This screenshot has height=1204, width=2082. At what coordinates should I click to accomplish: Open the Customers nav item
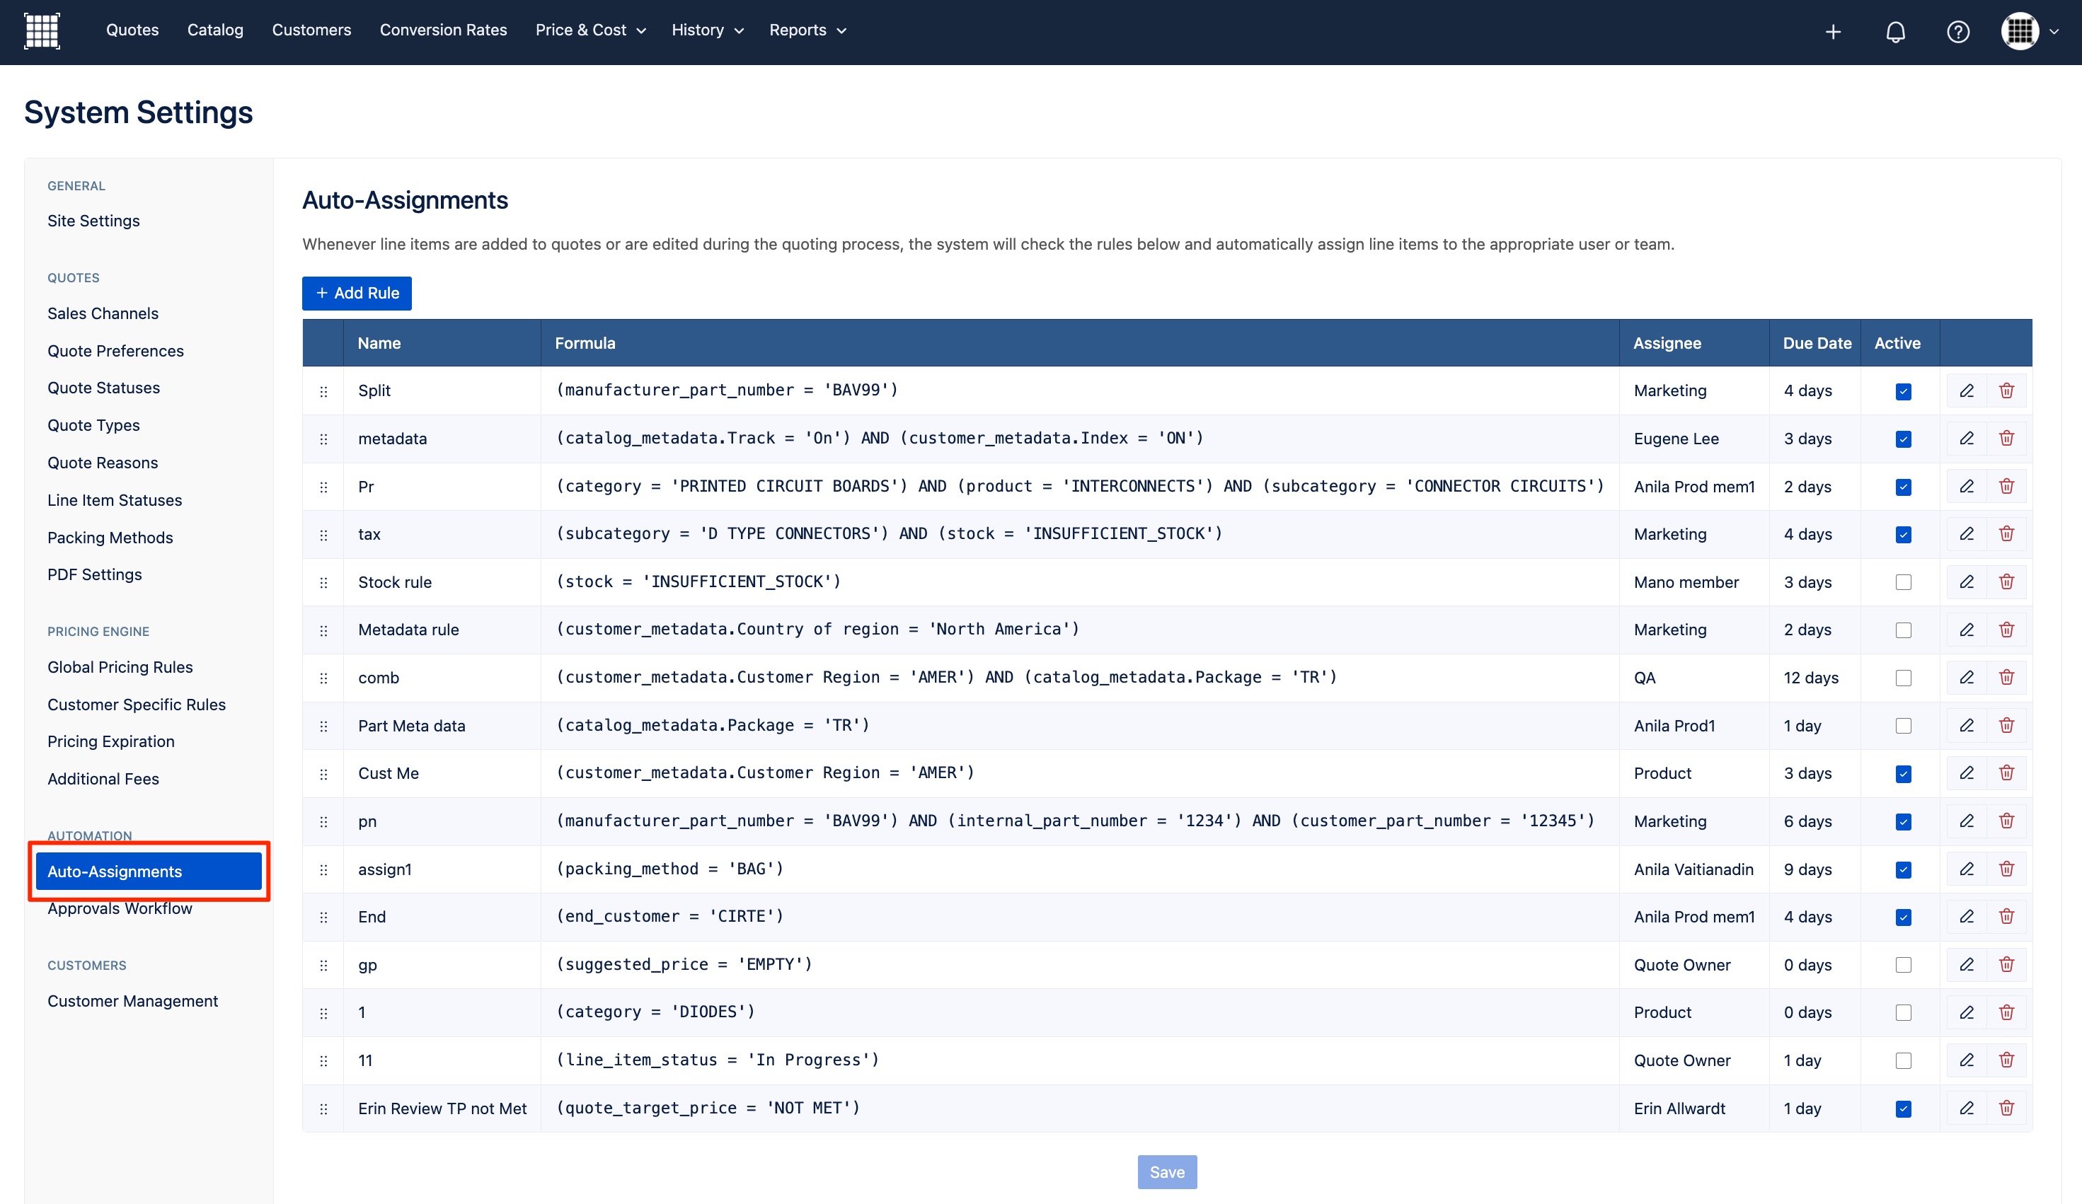pyautogui.click(x=311, y=30)
